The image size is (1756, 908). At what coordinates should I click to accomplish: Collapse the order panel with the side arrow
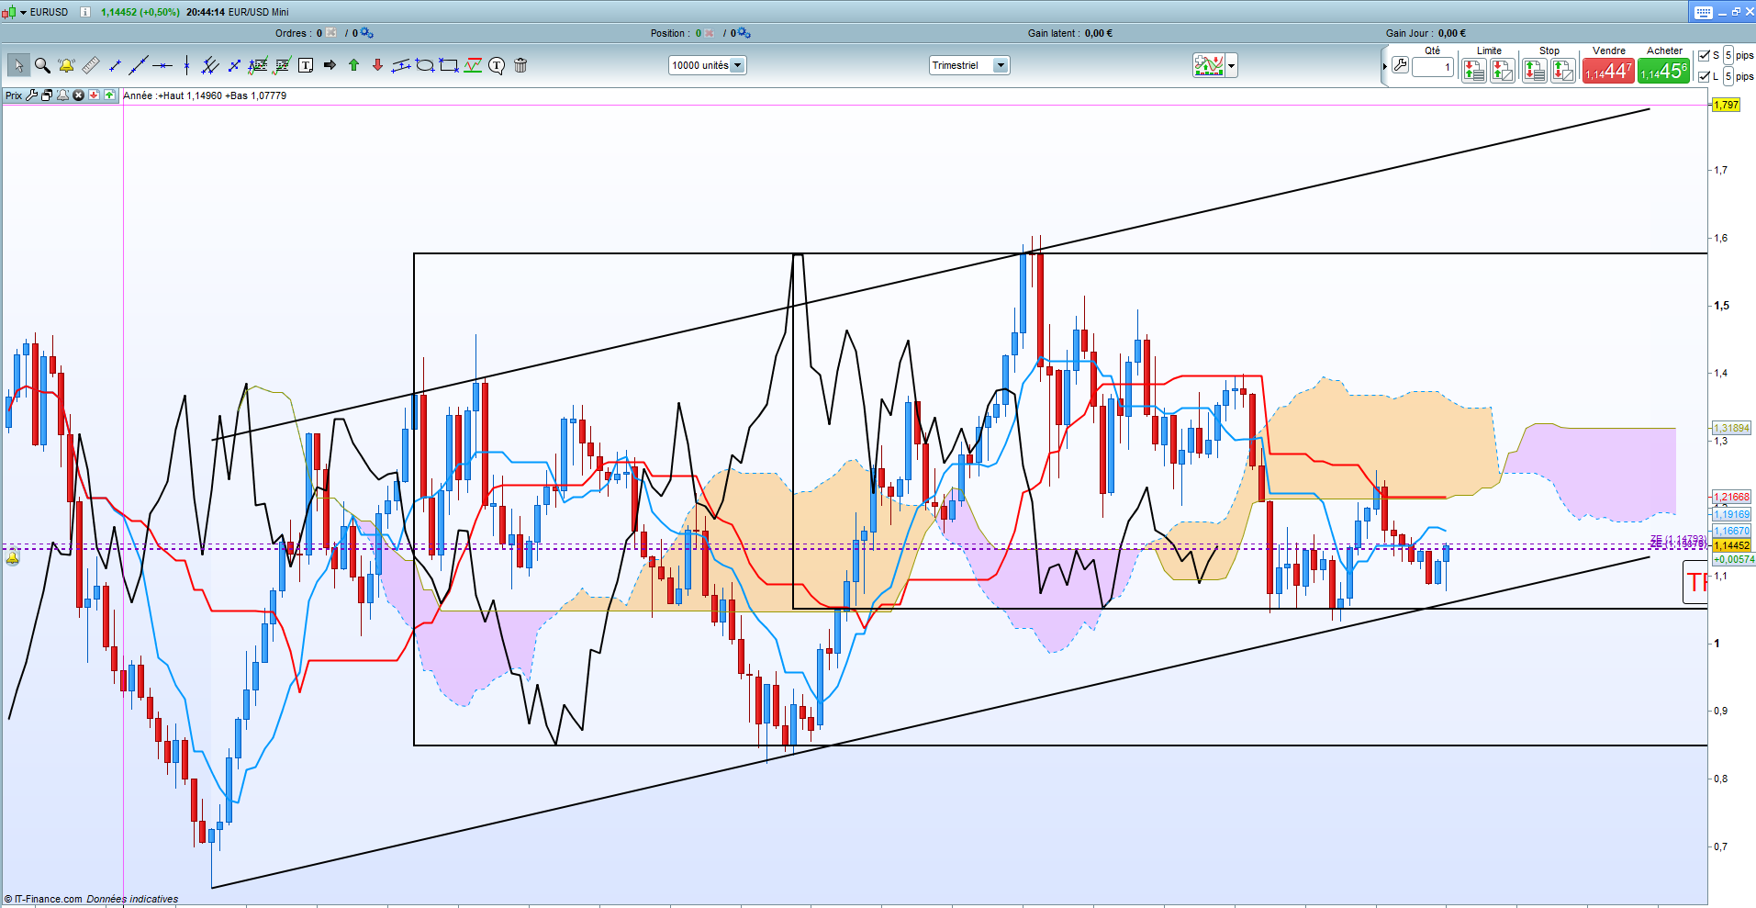1384,66
